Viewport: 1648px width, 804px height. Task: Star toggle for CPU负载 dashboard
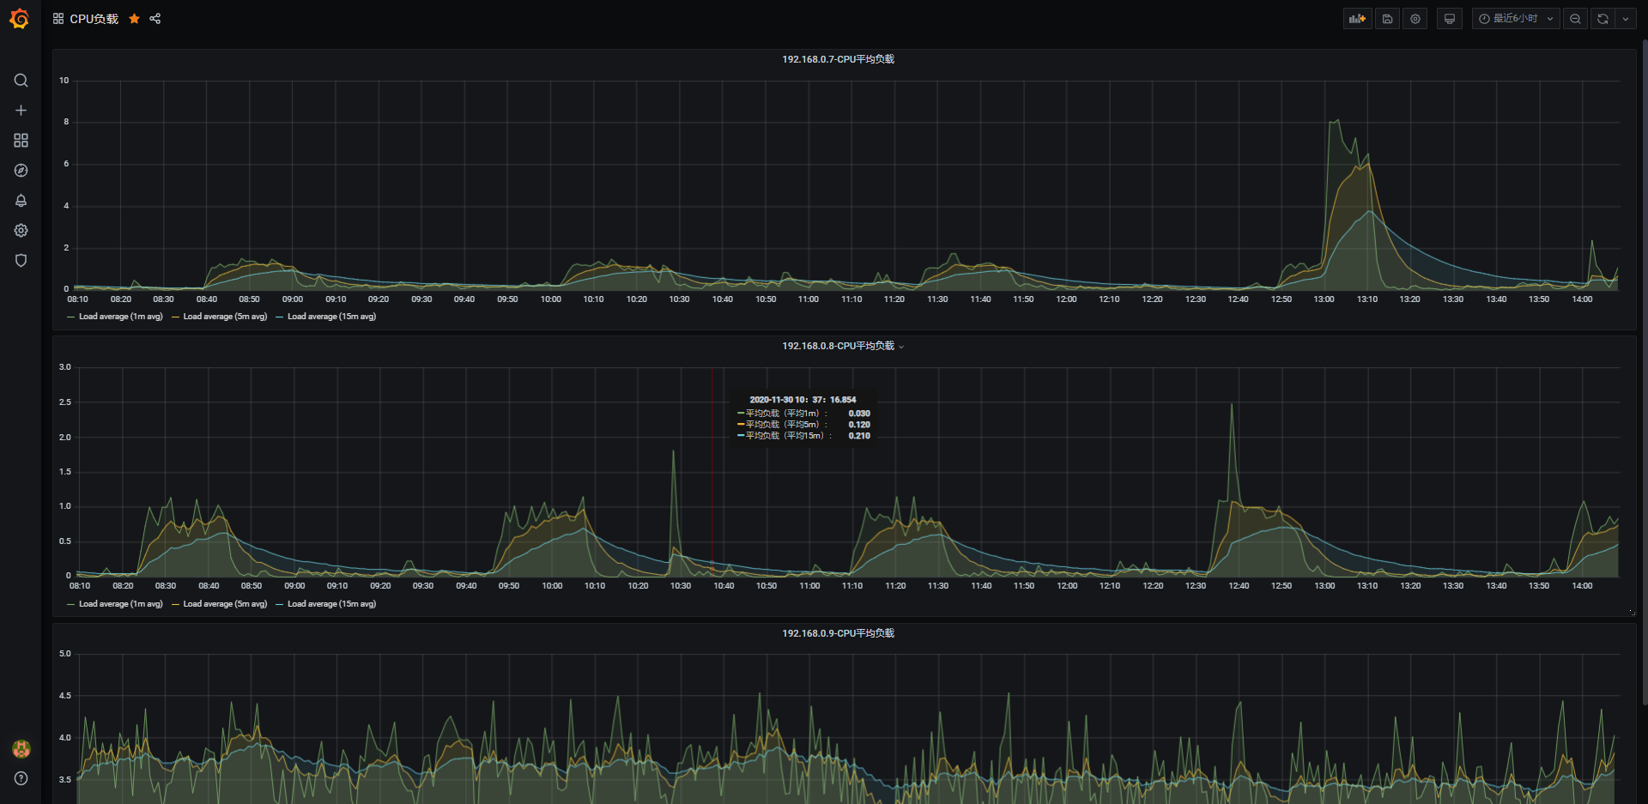click(x=134, y=19)
